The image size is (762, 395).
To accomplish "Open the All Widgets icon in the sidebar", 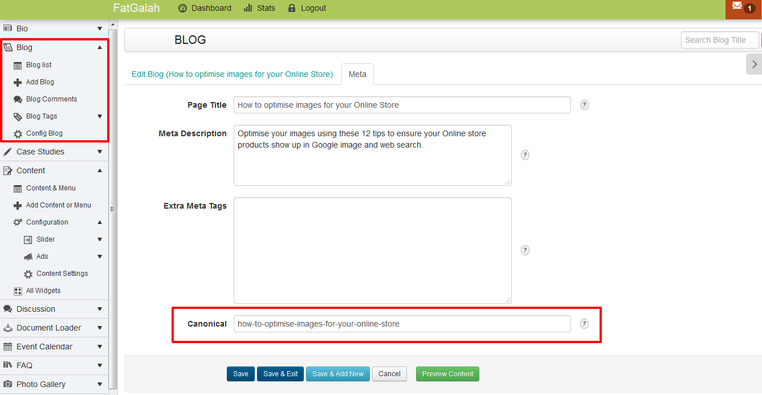I will tap(18, 291).
